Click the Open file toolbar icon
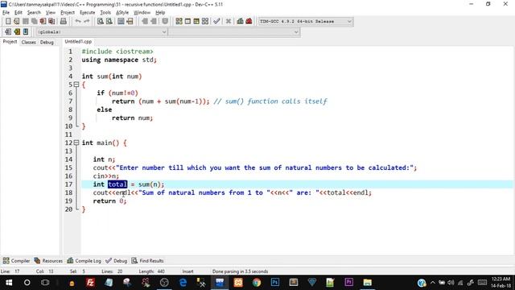The height and width of the screenshot is (290, 515). click(16, 22)
